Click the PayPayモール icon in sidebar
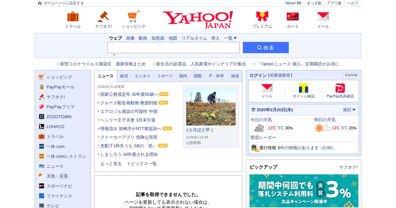The height and width of the screenshot is (208, 396). [41, 87]
